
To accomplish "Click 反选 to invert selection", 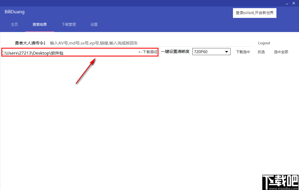I will [x=261, y=52].
